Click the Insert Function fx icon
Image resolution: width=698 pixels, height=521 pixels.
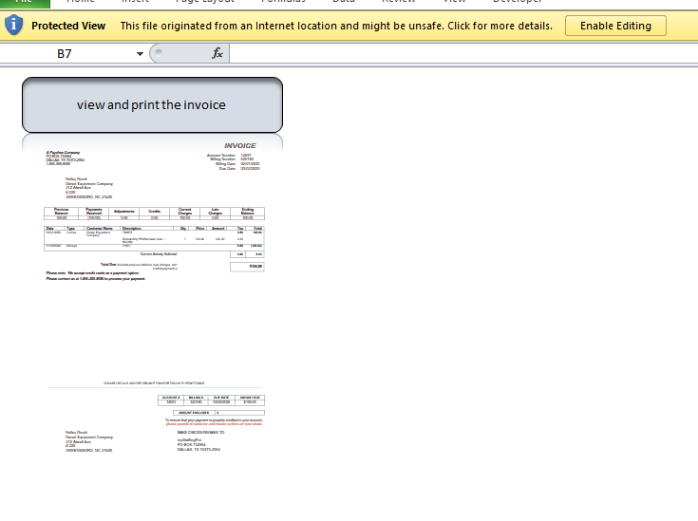[217, 53]
